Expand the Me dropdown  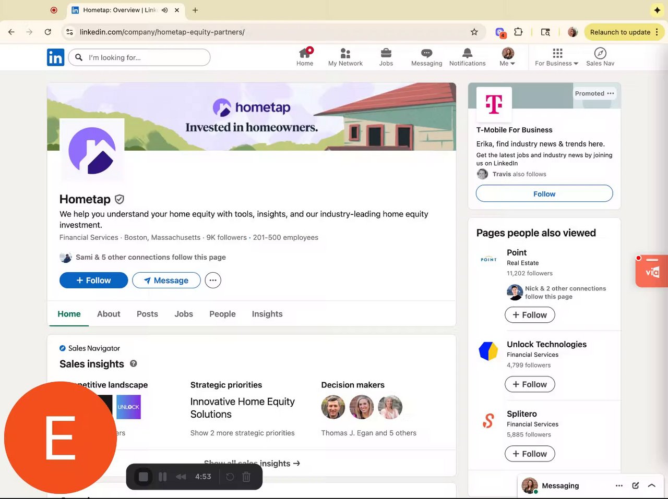click(507, 57)
